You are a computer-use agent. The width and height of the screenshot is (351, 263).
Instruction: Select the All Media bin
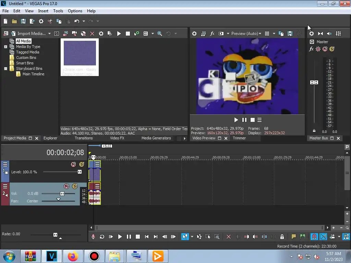click(x=23, y=41)
